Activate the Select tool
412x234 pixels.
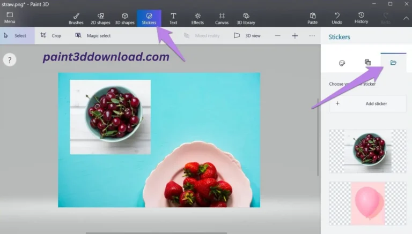(x=17, y=35)
